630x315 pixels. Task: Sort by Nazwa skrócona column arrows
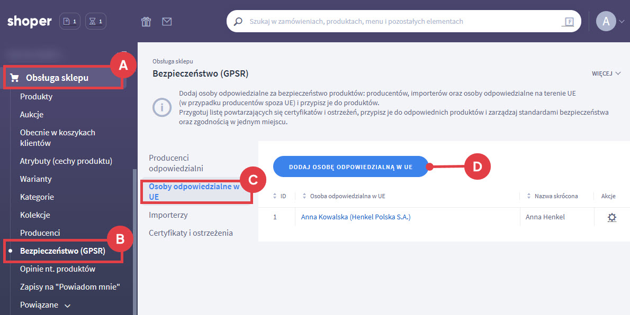[x=528, y=196]
